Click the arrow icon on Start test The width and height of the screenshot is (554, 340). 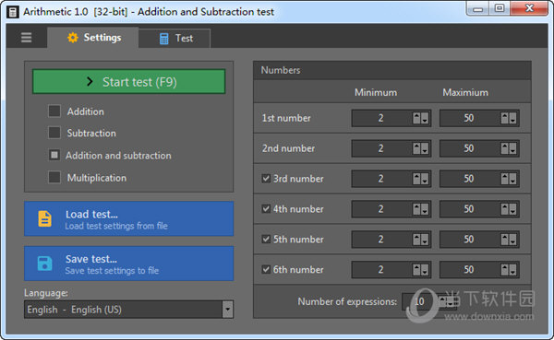(90, 82)
